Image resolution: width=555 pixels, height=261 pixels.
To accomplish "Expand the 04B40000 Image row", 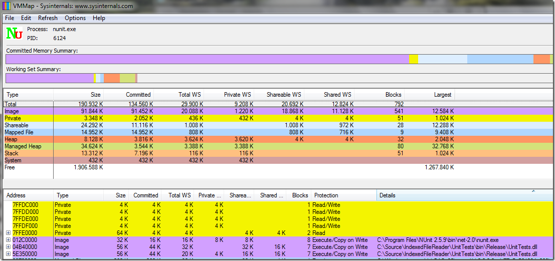I will tap(9, 247).
